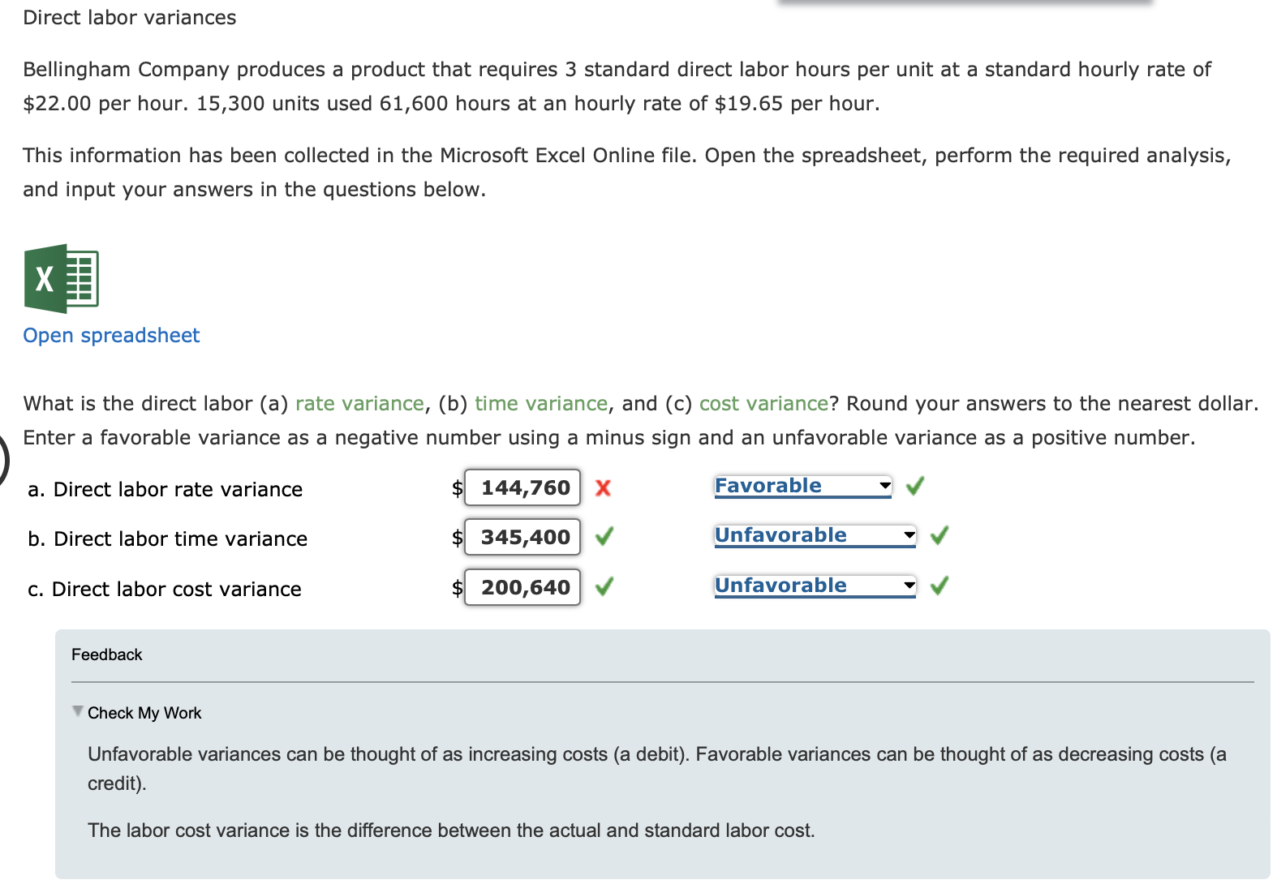1277x884 pixels.
Task: Open the rate variance glossary link
Action: [x=359, y=403]
